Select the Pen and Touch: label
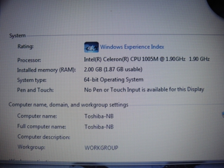Image resolution: width=224 pixels, height=168 pixels. (x=35, y=90)
